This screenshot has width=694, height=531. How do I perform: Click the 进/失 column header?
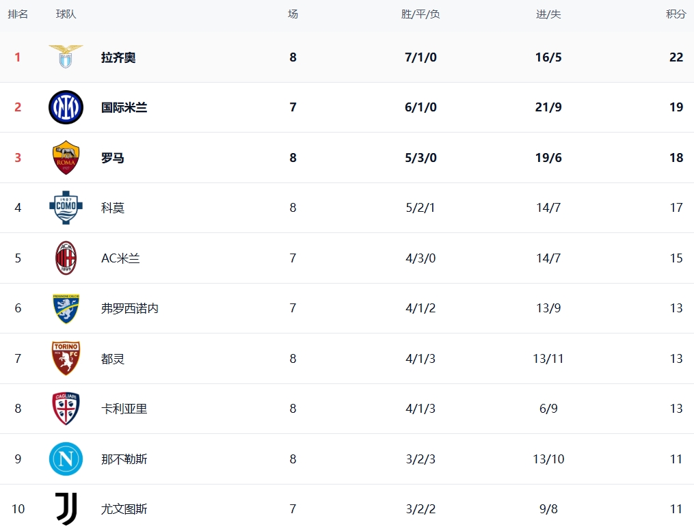coord(548,14)
